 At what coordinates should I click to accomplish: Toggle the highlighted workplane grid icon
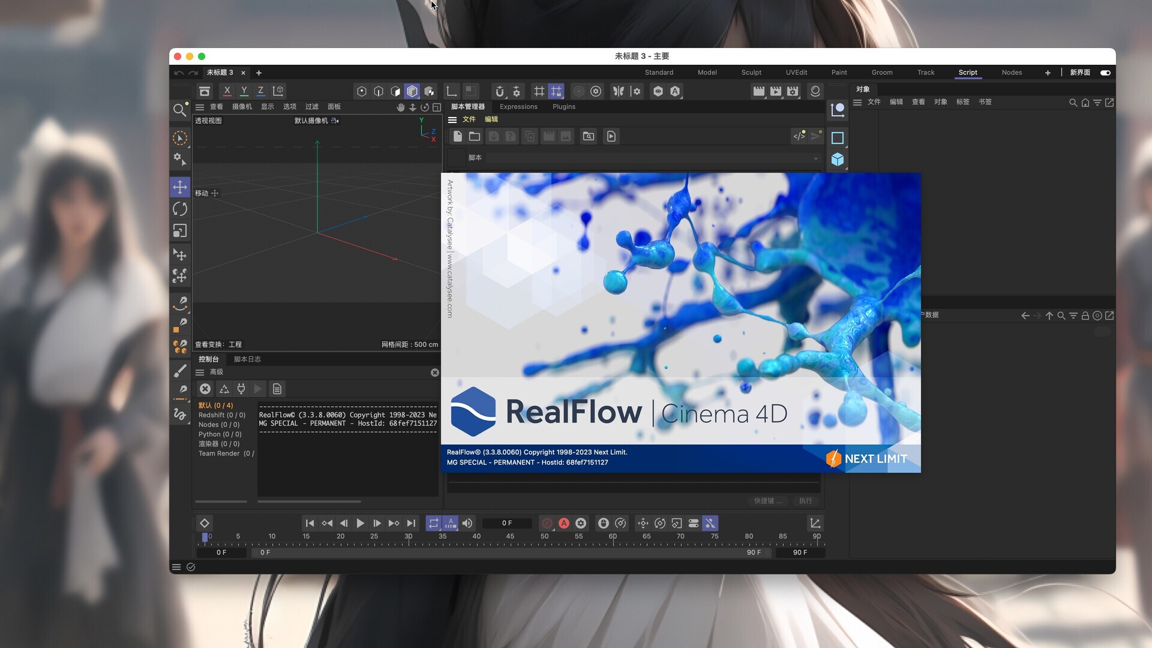pyautogui.click(x=556, y=91)
